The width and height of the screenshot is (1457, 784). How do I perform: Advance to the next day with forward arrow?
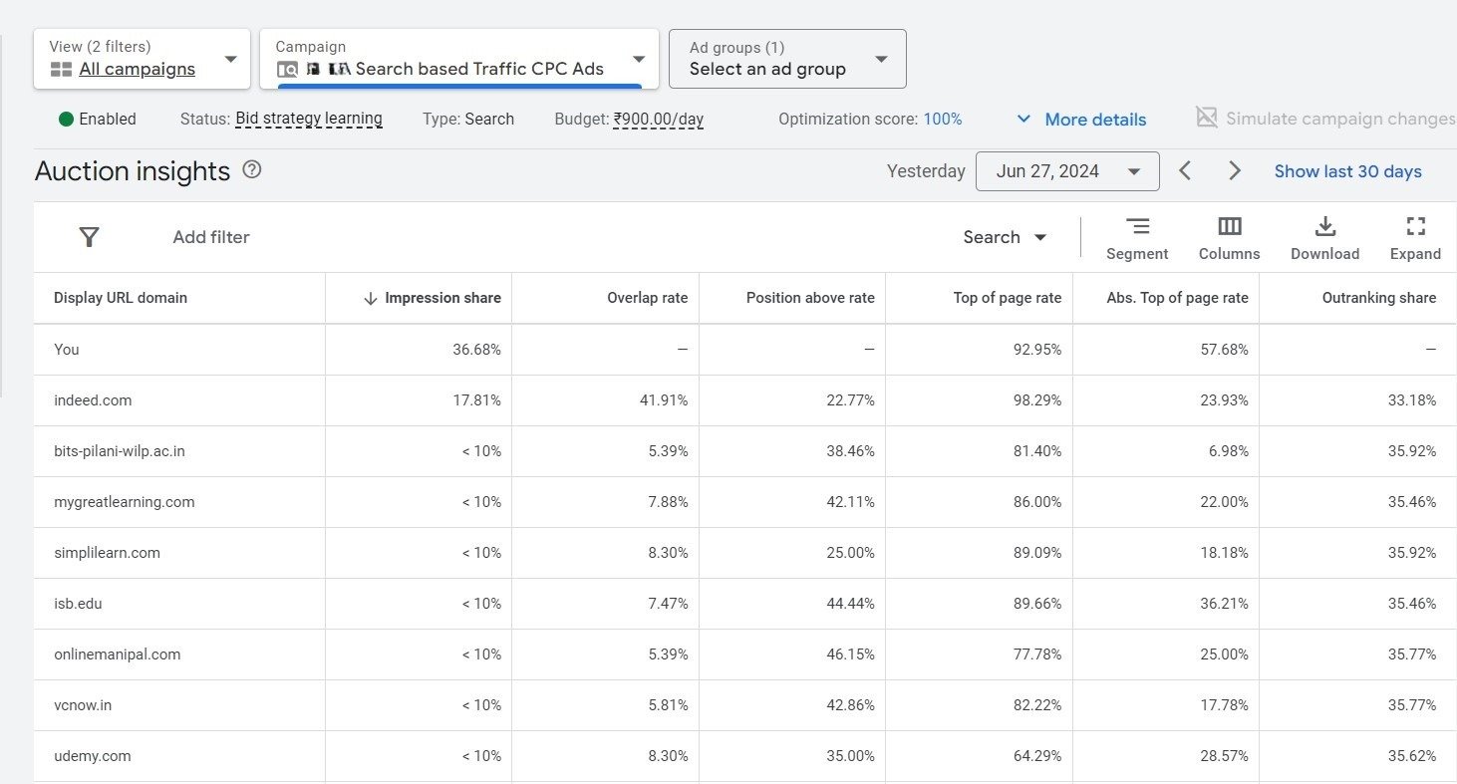pos(1235,170)
